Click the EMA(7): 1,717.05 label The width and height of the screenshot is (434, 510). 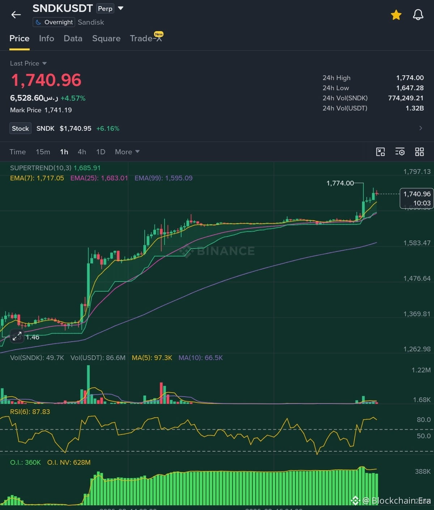pos(37,178)
